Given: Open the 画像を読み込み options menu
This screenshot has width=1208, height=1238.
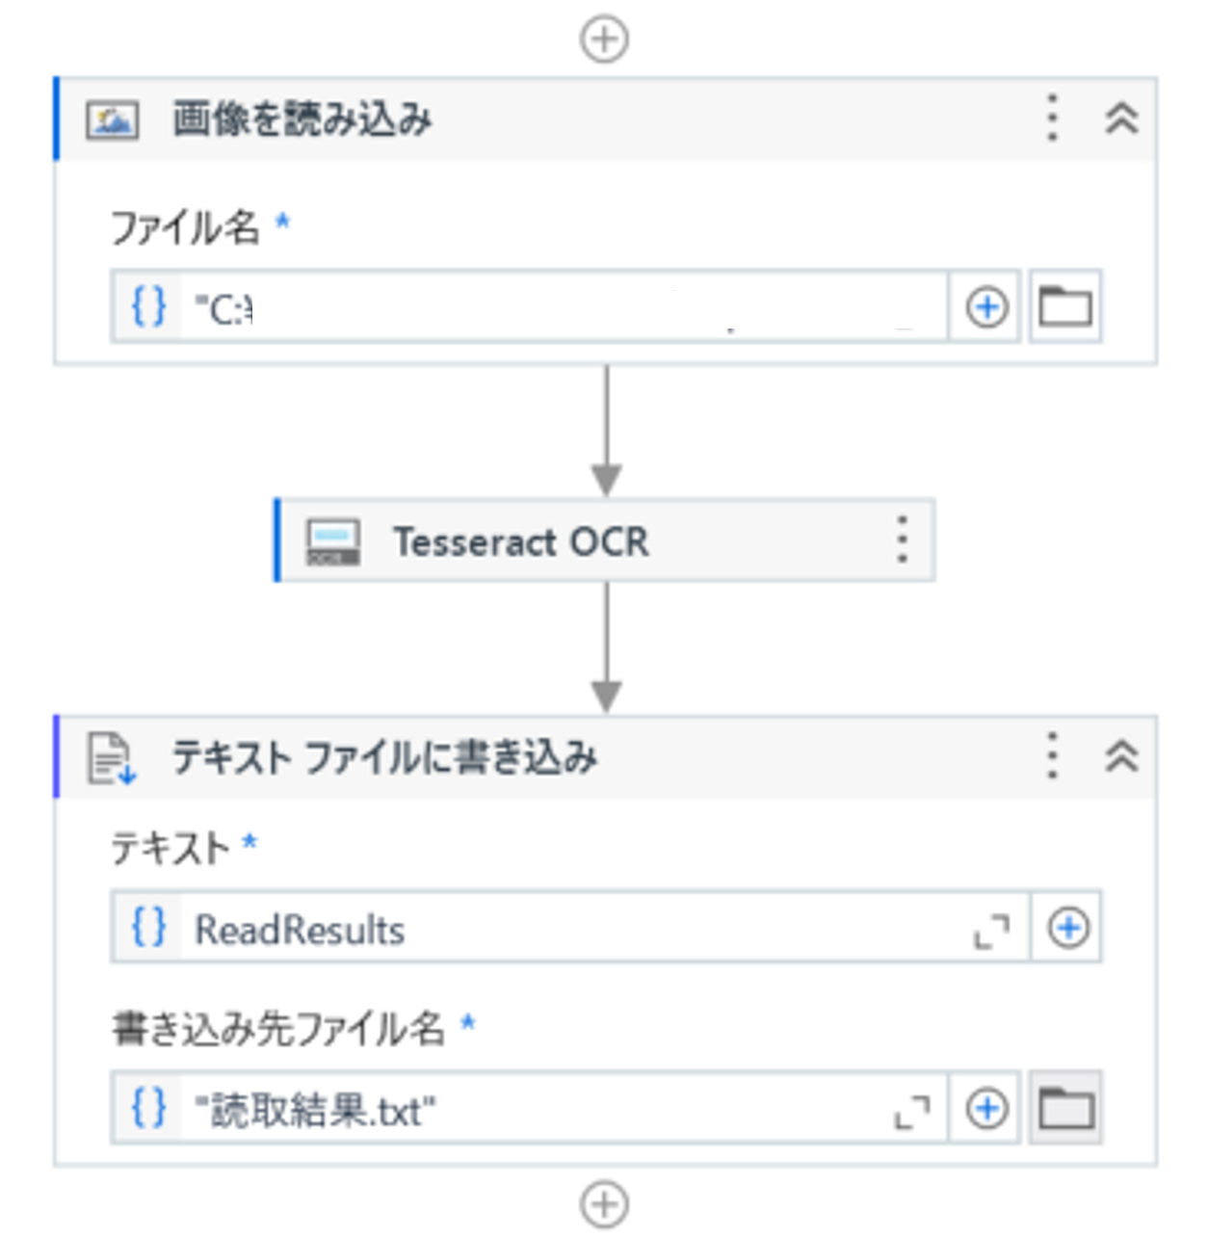Looking at the screenshot, I should click(1050, 118).
